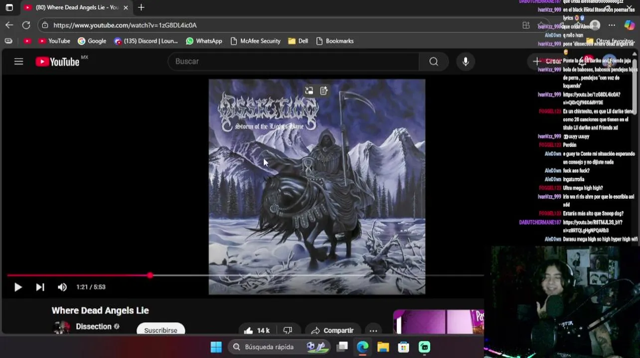Like the video with 14 k thumbs up

257,330
